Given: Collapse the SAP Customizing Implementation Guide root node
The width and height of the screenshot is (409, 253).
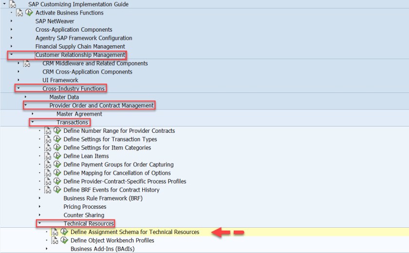Looking at the screenshot, I should [x=4, y=3].
